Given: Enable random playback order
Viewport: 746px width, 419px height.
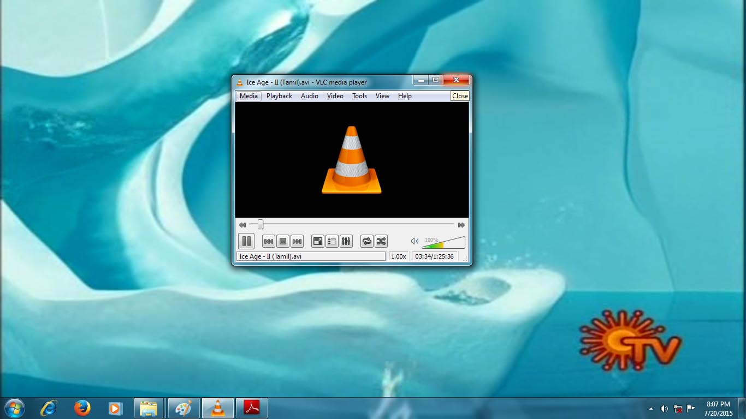Looking at the screenshot, I should click(381, 241).
